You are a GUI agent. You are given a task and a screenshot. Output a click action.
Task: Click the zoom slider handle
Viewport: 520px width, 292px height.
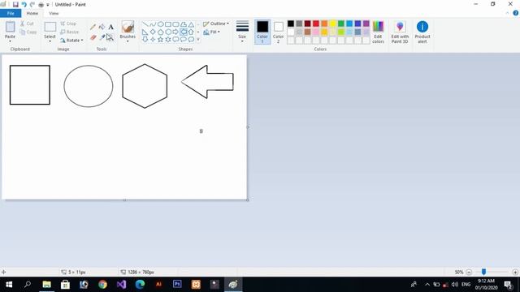(484, 272)
